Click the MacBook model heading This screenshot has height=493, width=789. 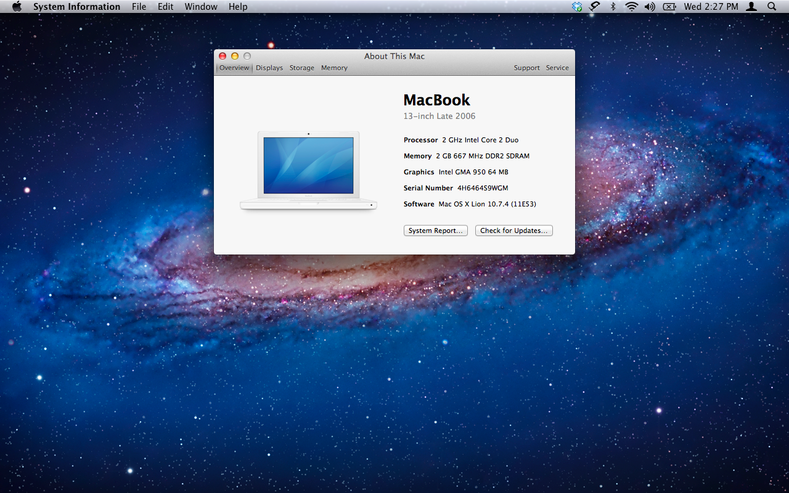click(436, 100)
